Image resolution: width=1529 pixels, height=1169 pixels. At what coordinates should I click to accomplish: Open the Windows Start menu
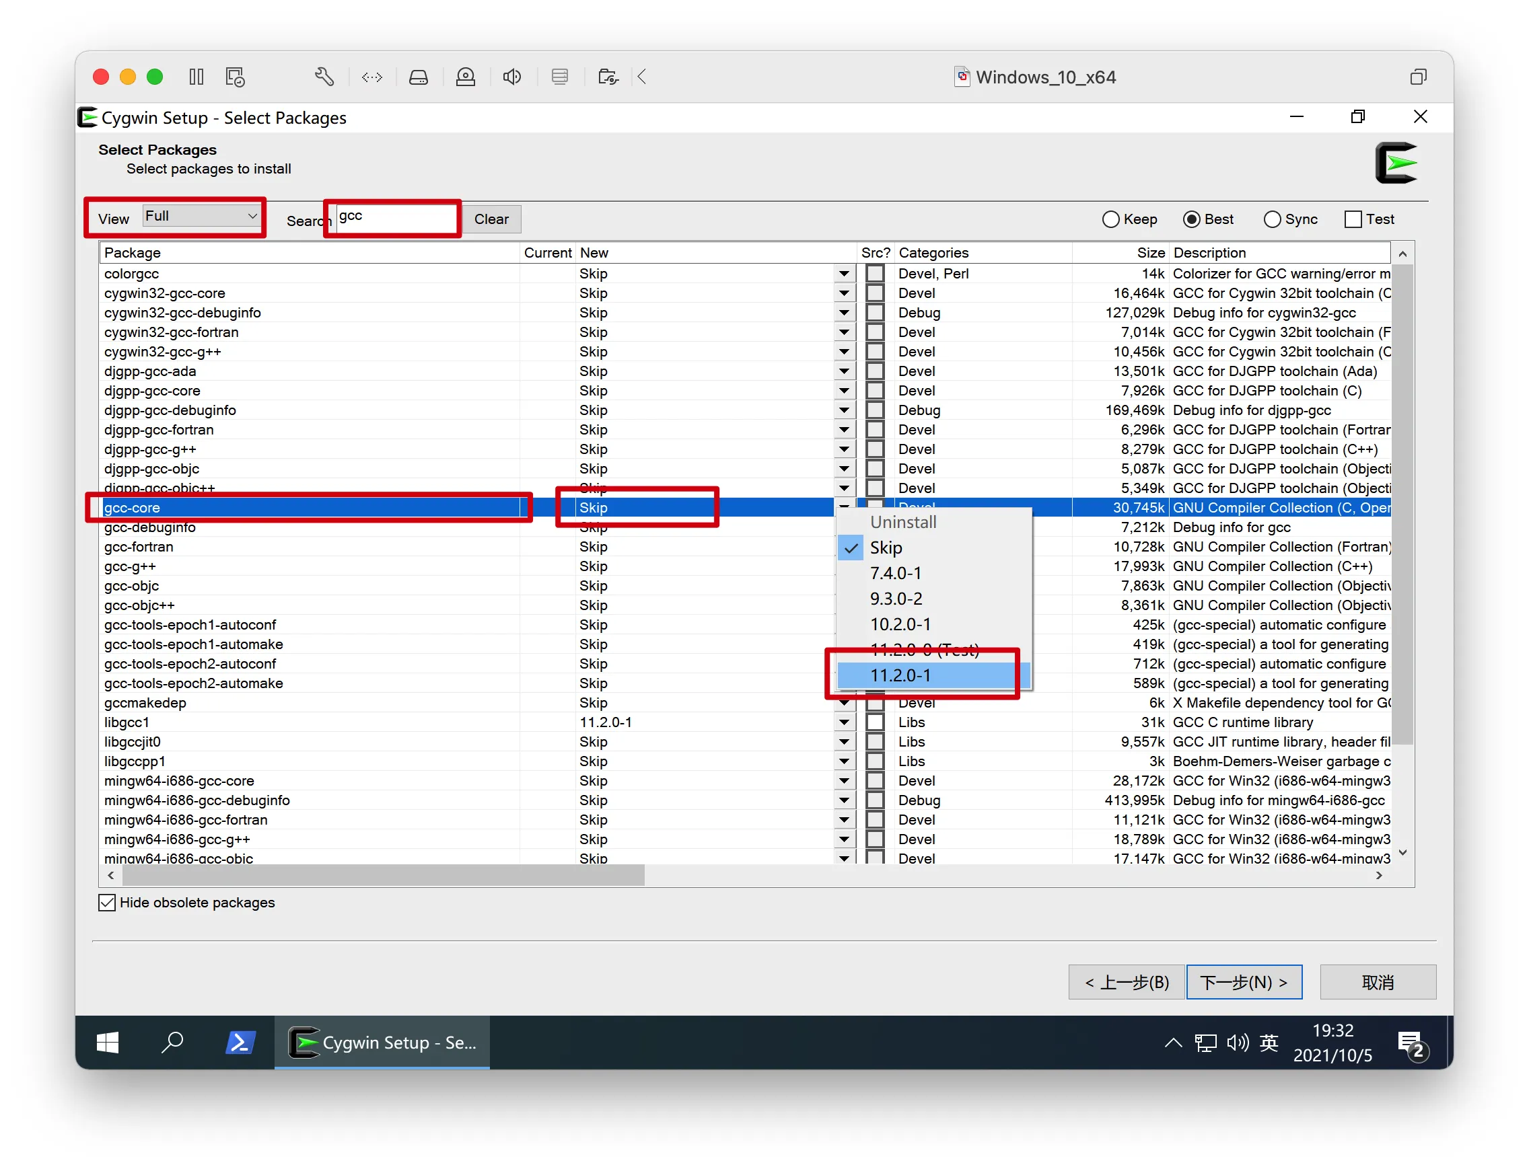(x=107, y=1042)
